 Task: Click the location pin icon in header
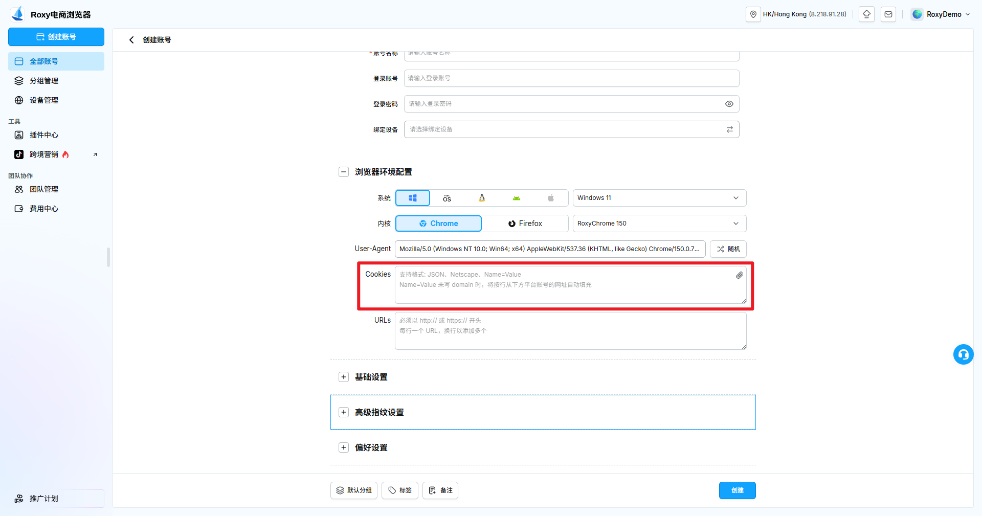tap(753, 14)
